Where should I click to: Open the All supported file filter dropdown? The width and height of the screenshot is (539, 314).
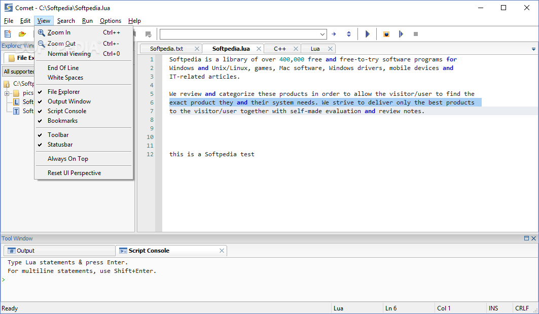[x=19, y=72]
